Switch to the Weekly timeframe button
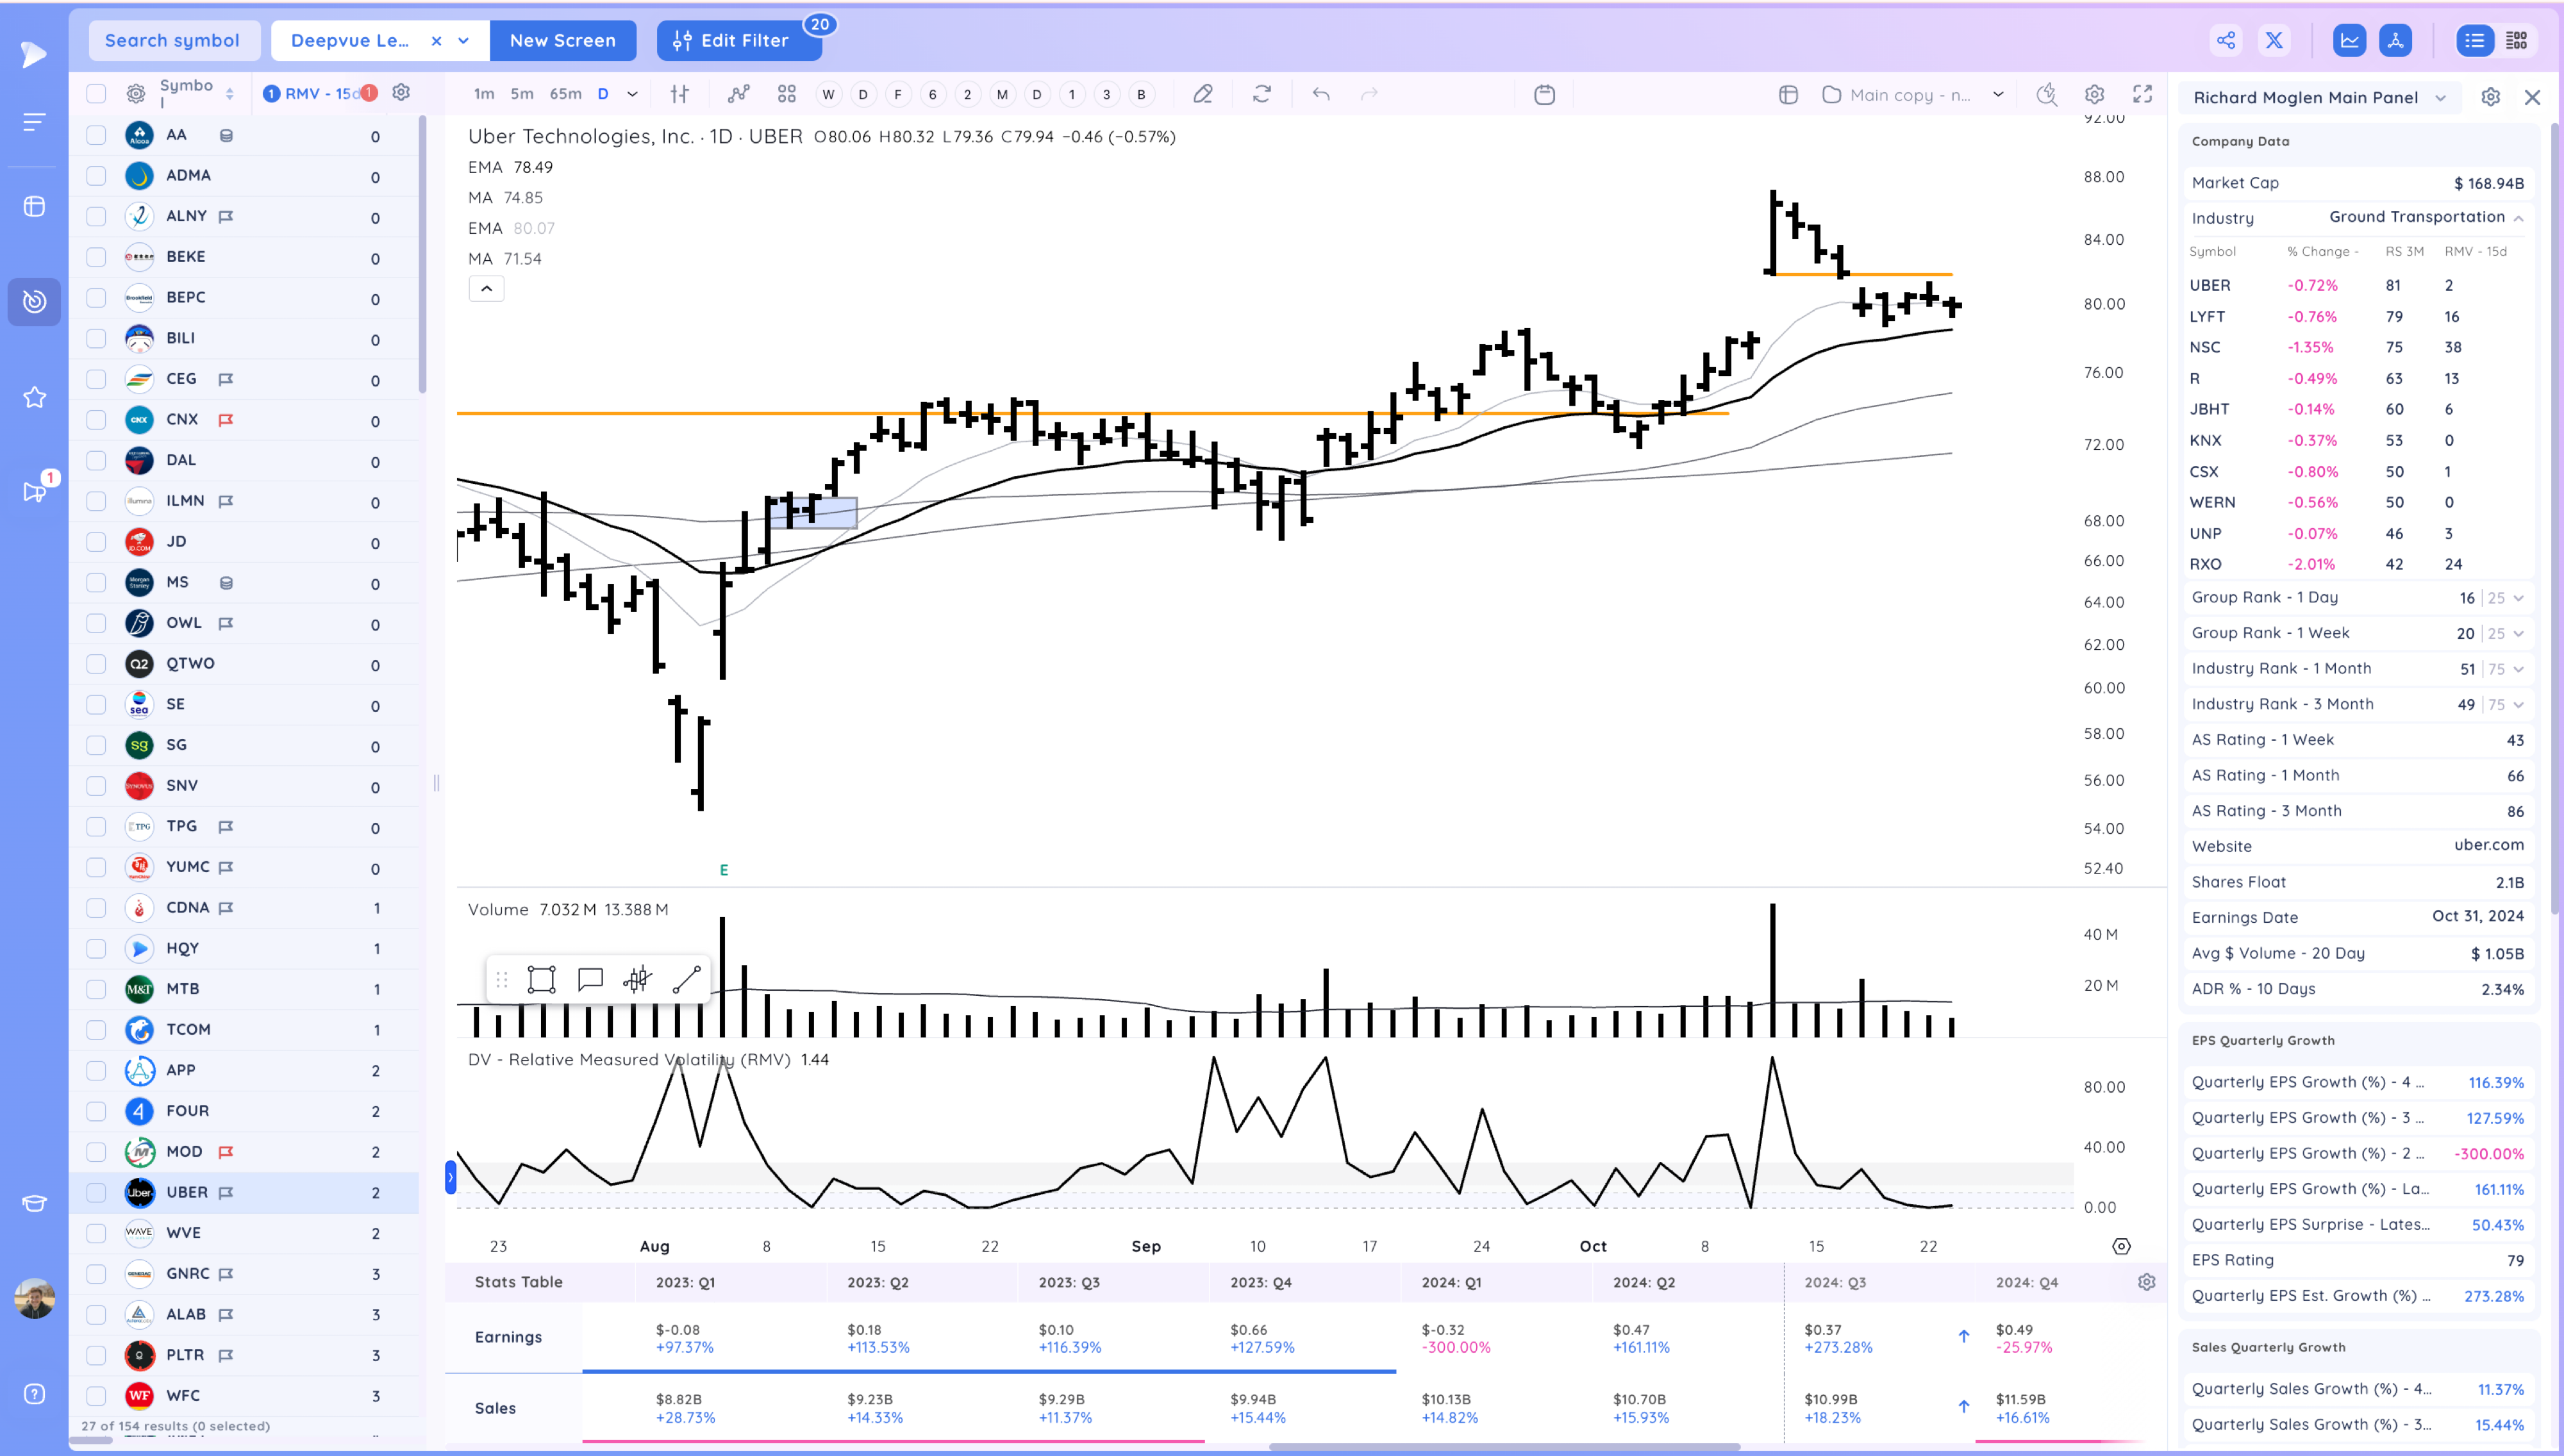The image size is (2564, 1456). (x=828, y=93)
